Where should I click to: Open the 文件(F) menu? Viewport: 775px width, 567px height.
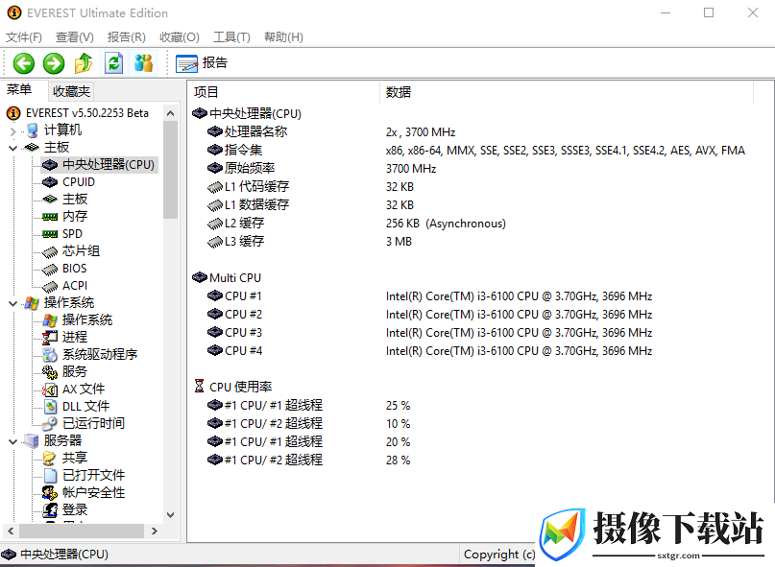pos(23,37)
